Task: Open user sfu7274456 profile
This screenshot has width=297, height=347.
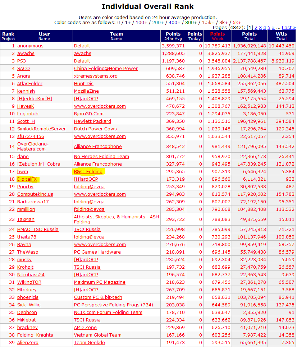Action: pyautogui.click(x=31, y=136)
